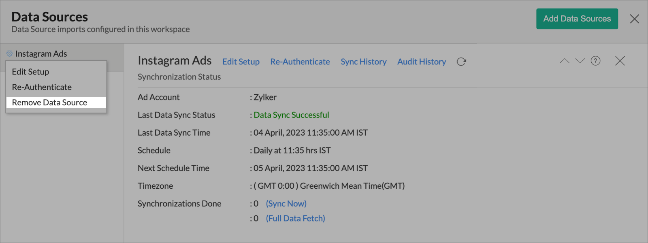Close the Instagram Ads details panel
The width and height of the screenshot is (648, 243).
[x=620, y=61]
